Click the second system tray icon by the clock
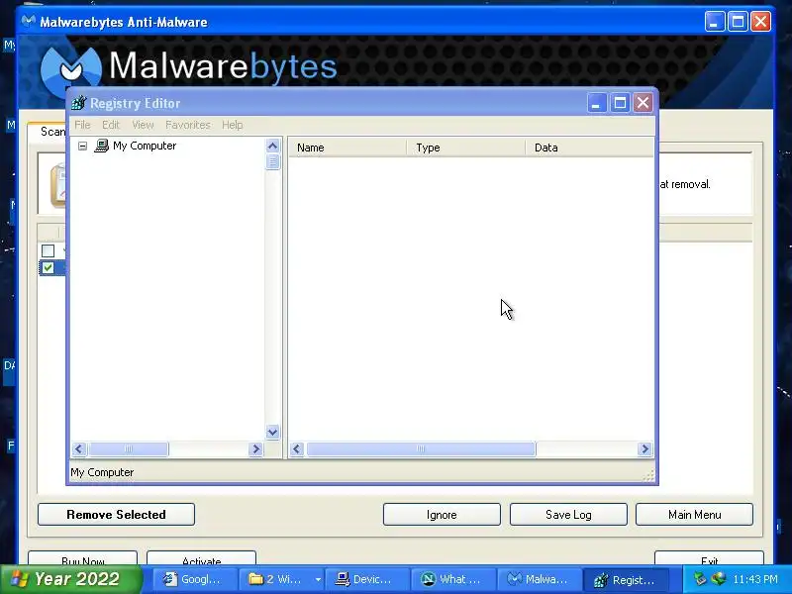This screenshot has width=792, height=594. click(718, 579)
